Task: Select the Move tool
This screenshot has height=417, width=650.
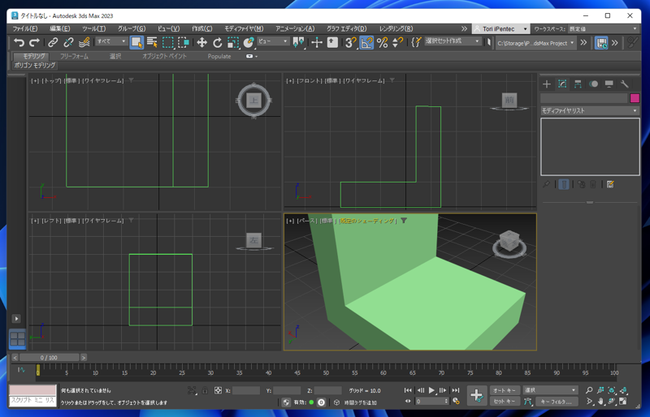Action: [x=201, y=42]
